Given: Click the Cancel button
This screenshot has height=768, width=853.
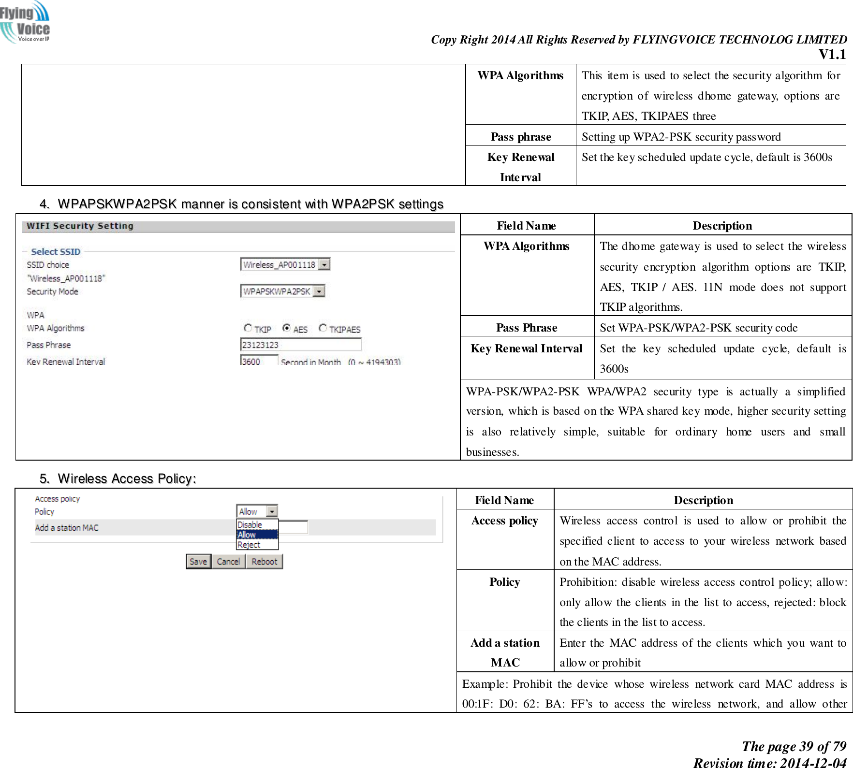Looking at the screenshot, I should 228,561.
